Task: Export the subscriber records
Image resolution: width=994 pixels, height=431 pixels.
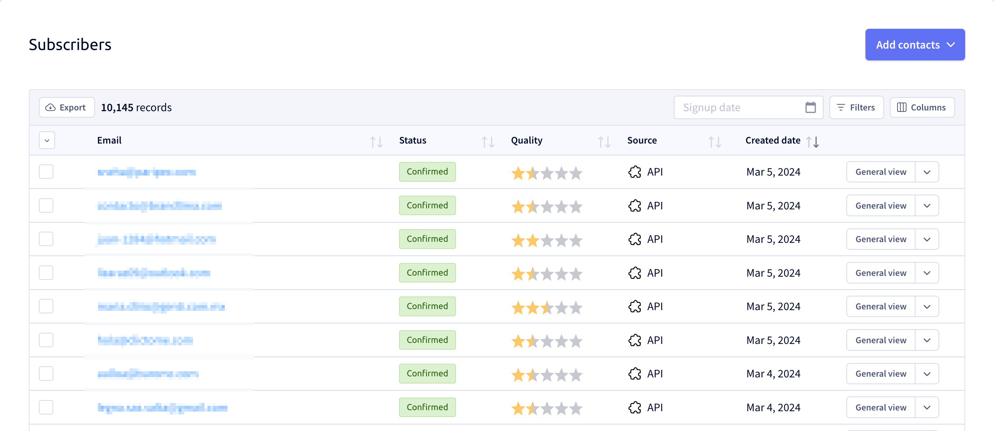Action: tap(66, 107)
